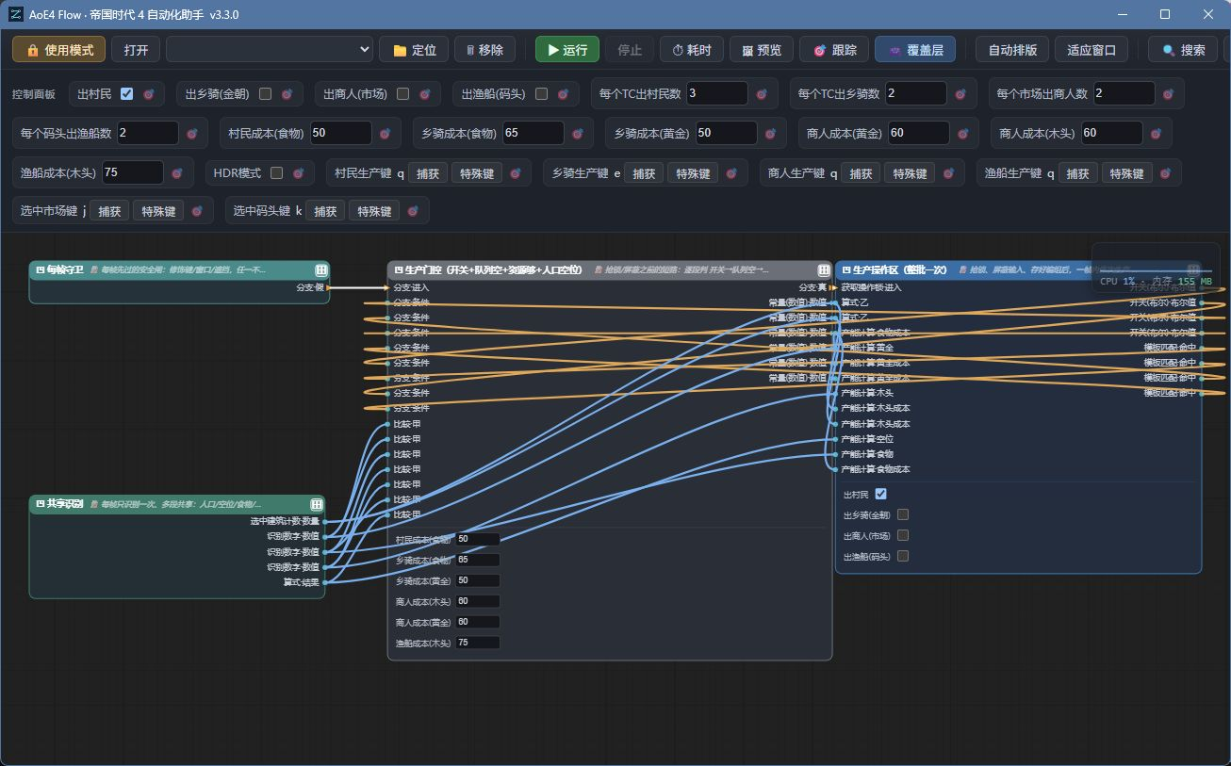Open 搜索 from the toolbar
This screenshot has height=766, width=1231.
[x=1184, y=50]
